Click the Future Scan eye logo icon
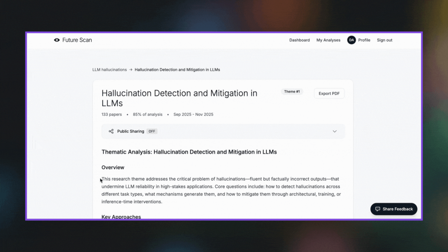The width and height of the screenshot is (448, 252). (x=57, y=40)
